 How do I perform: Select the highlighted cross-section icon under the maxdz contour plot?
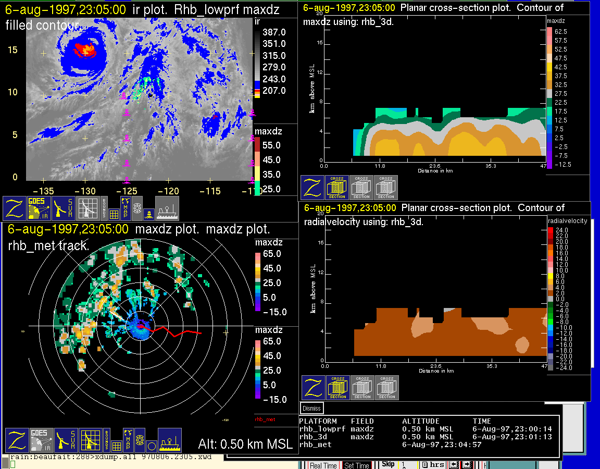[337, 188]
